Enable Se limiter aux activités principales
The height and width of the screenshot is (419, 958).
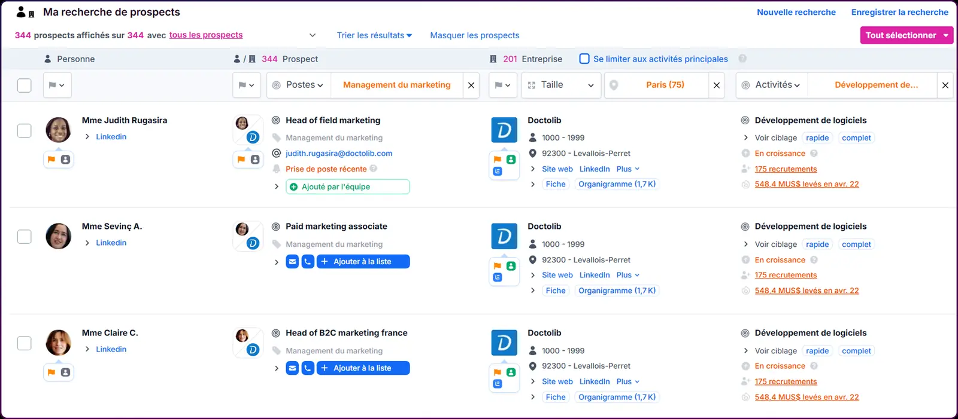584,59
